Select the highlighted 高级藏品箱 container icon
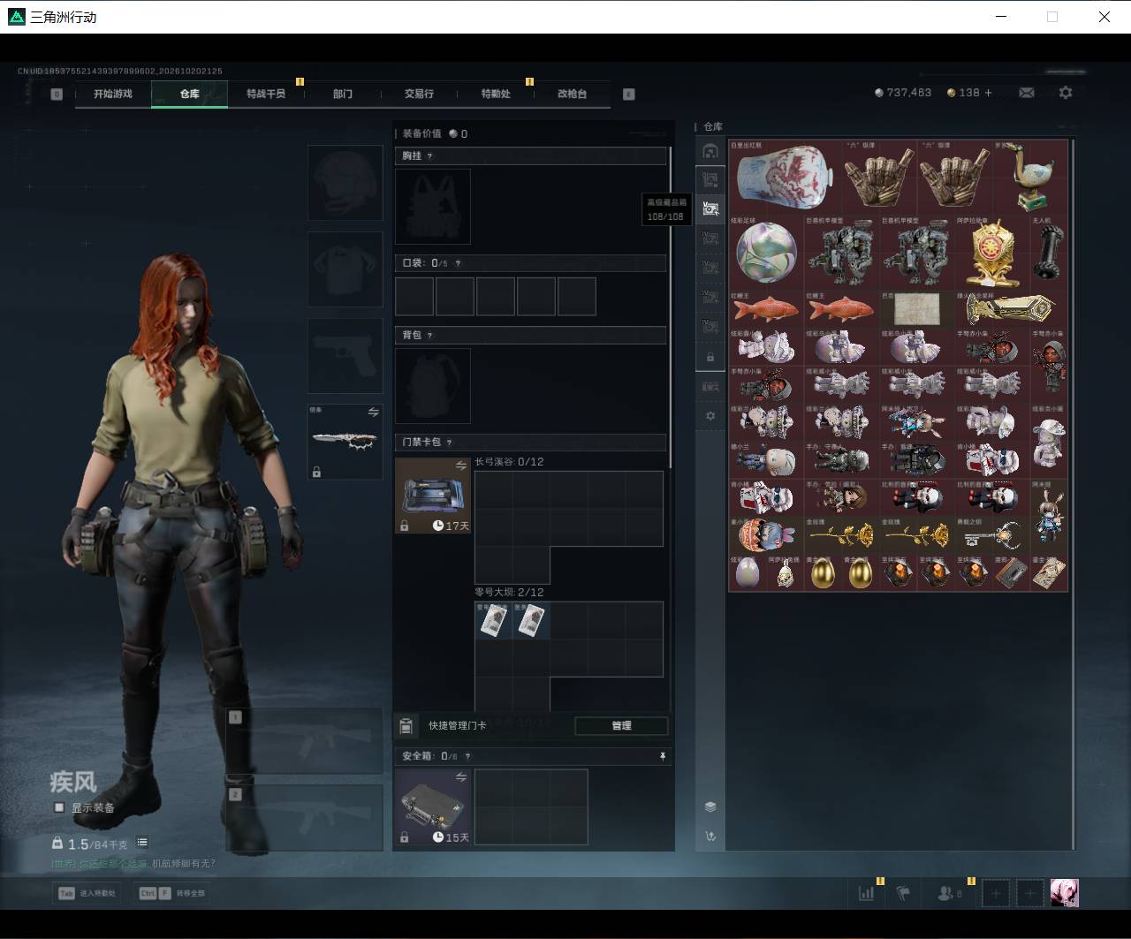Image resolution: width=1131 pixels, height=939 pixels. [710, 208]
